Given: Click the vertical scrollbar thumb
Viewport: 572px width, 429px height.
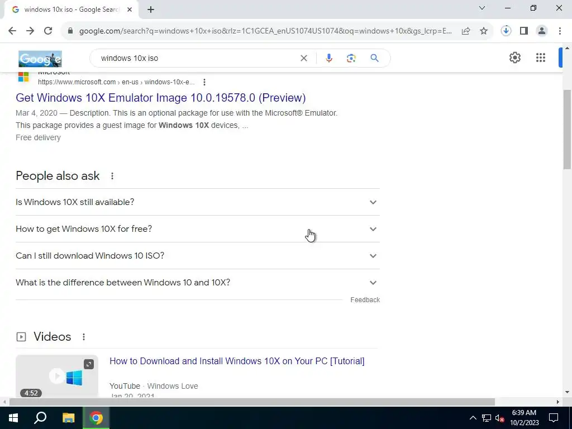Looking at the screenshot, I should pyautogui.click(x=568, y=129).
